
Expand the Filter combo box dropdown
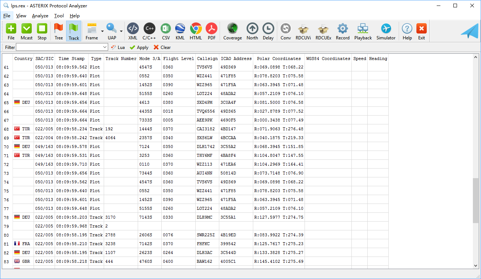[105, 47]
